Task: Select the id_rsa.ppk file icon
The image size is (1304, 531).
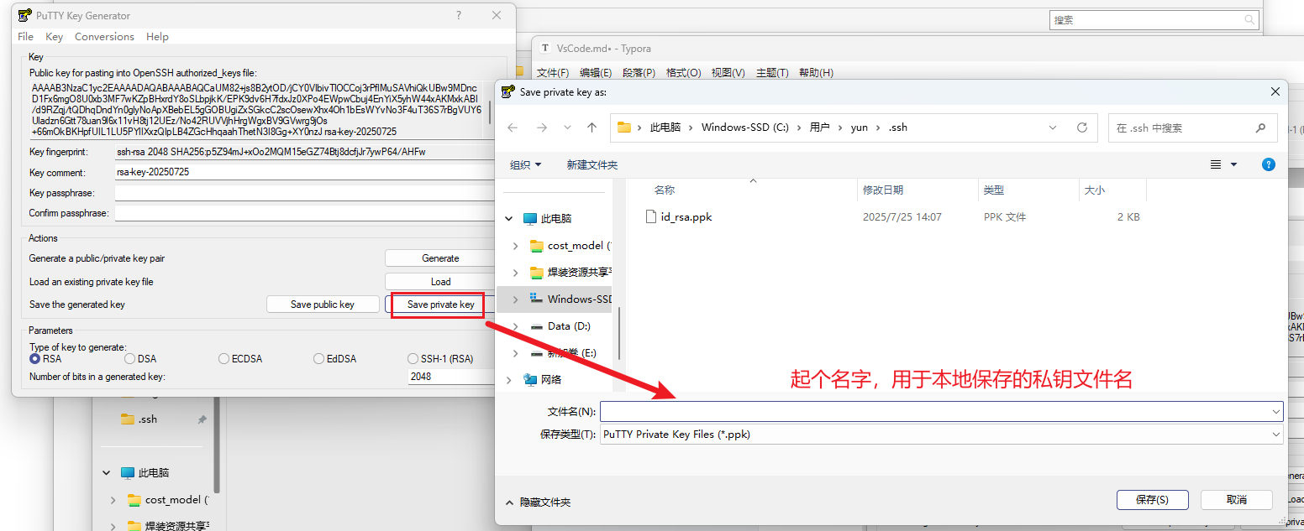Action: 650,216
